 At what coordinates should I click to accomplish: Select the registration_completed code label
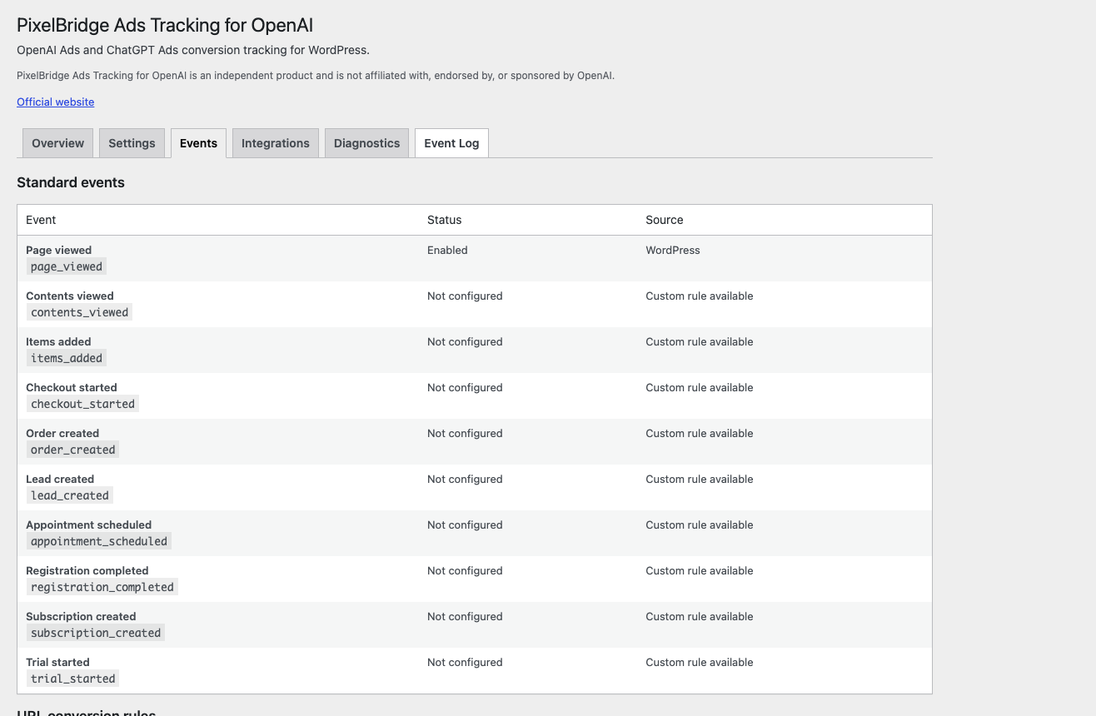pos(102,587)
